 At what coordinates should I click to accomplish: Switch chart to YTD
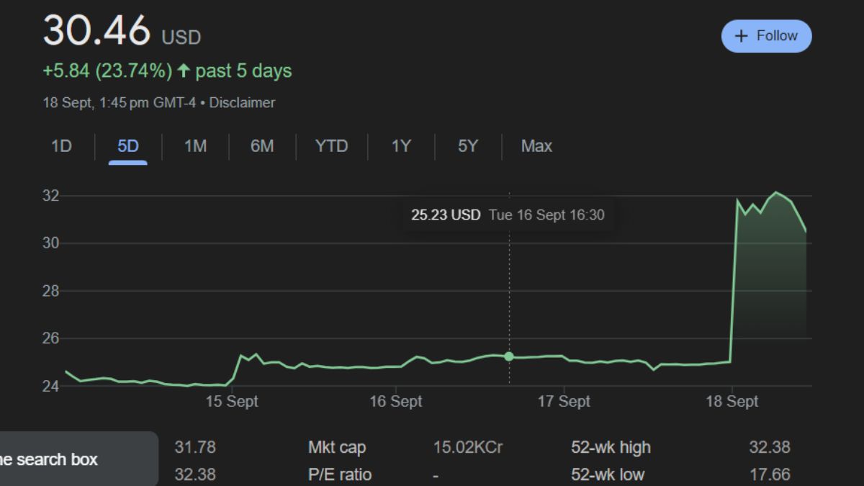point(331,146)
